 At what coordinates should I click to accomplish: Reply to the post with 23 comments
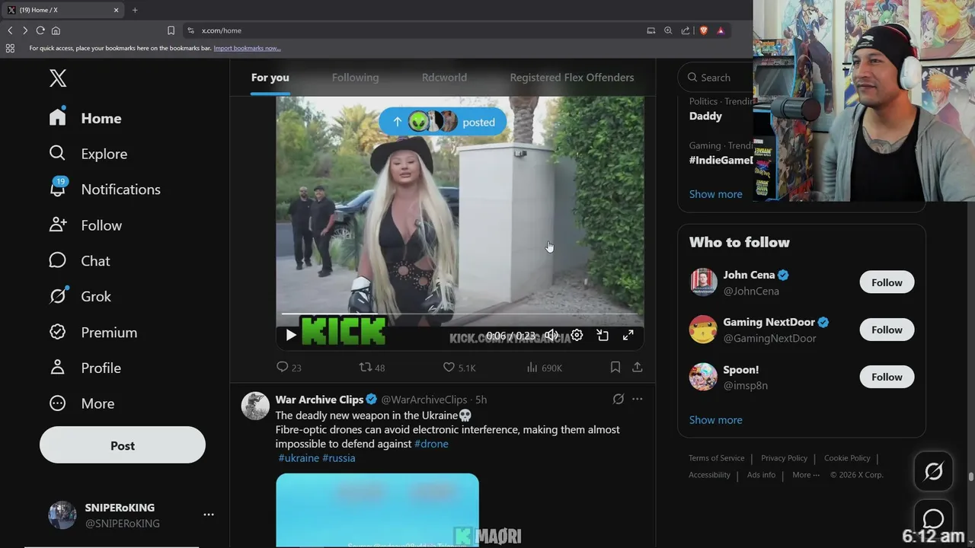coord(289,368)
